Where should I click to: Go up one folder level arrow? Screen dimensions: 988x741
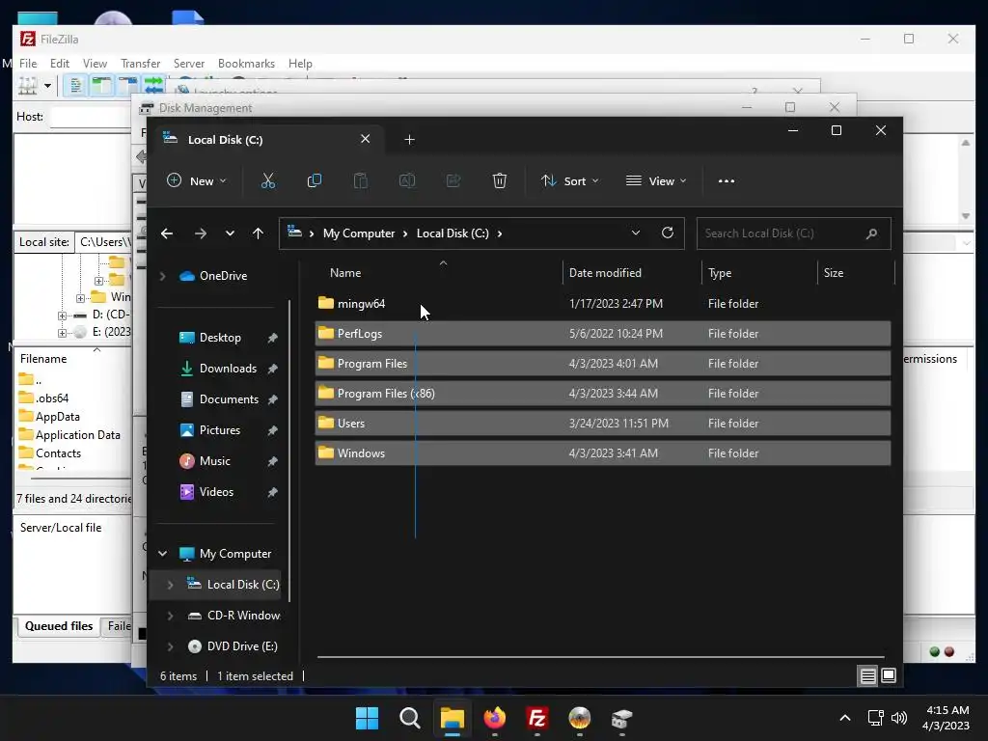(x=258, y=233)
